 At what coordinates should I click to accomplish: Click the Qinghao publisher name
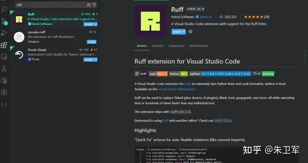coord(33,42)
